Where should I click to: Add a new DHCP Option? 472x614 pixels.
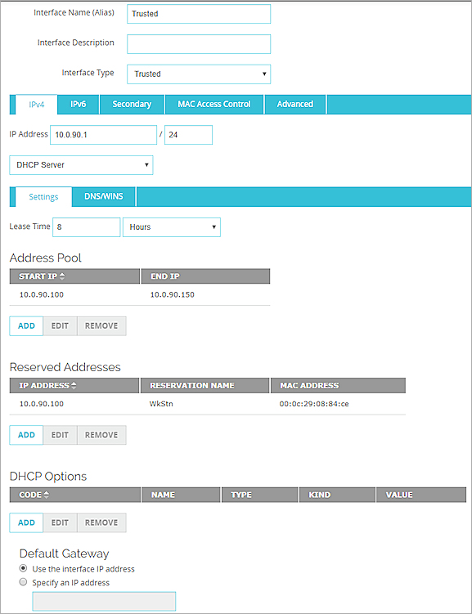[x=26, y=522]
